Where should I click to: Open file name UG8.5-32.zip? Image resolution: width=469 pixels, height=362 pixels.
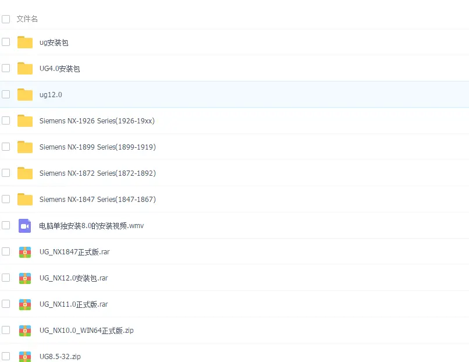(60, 357)
